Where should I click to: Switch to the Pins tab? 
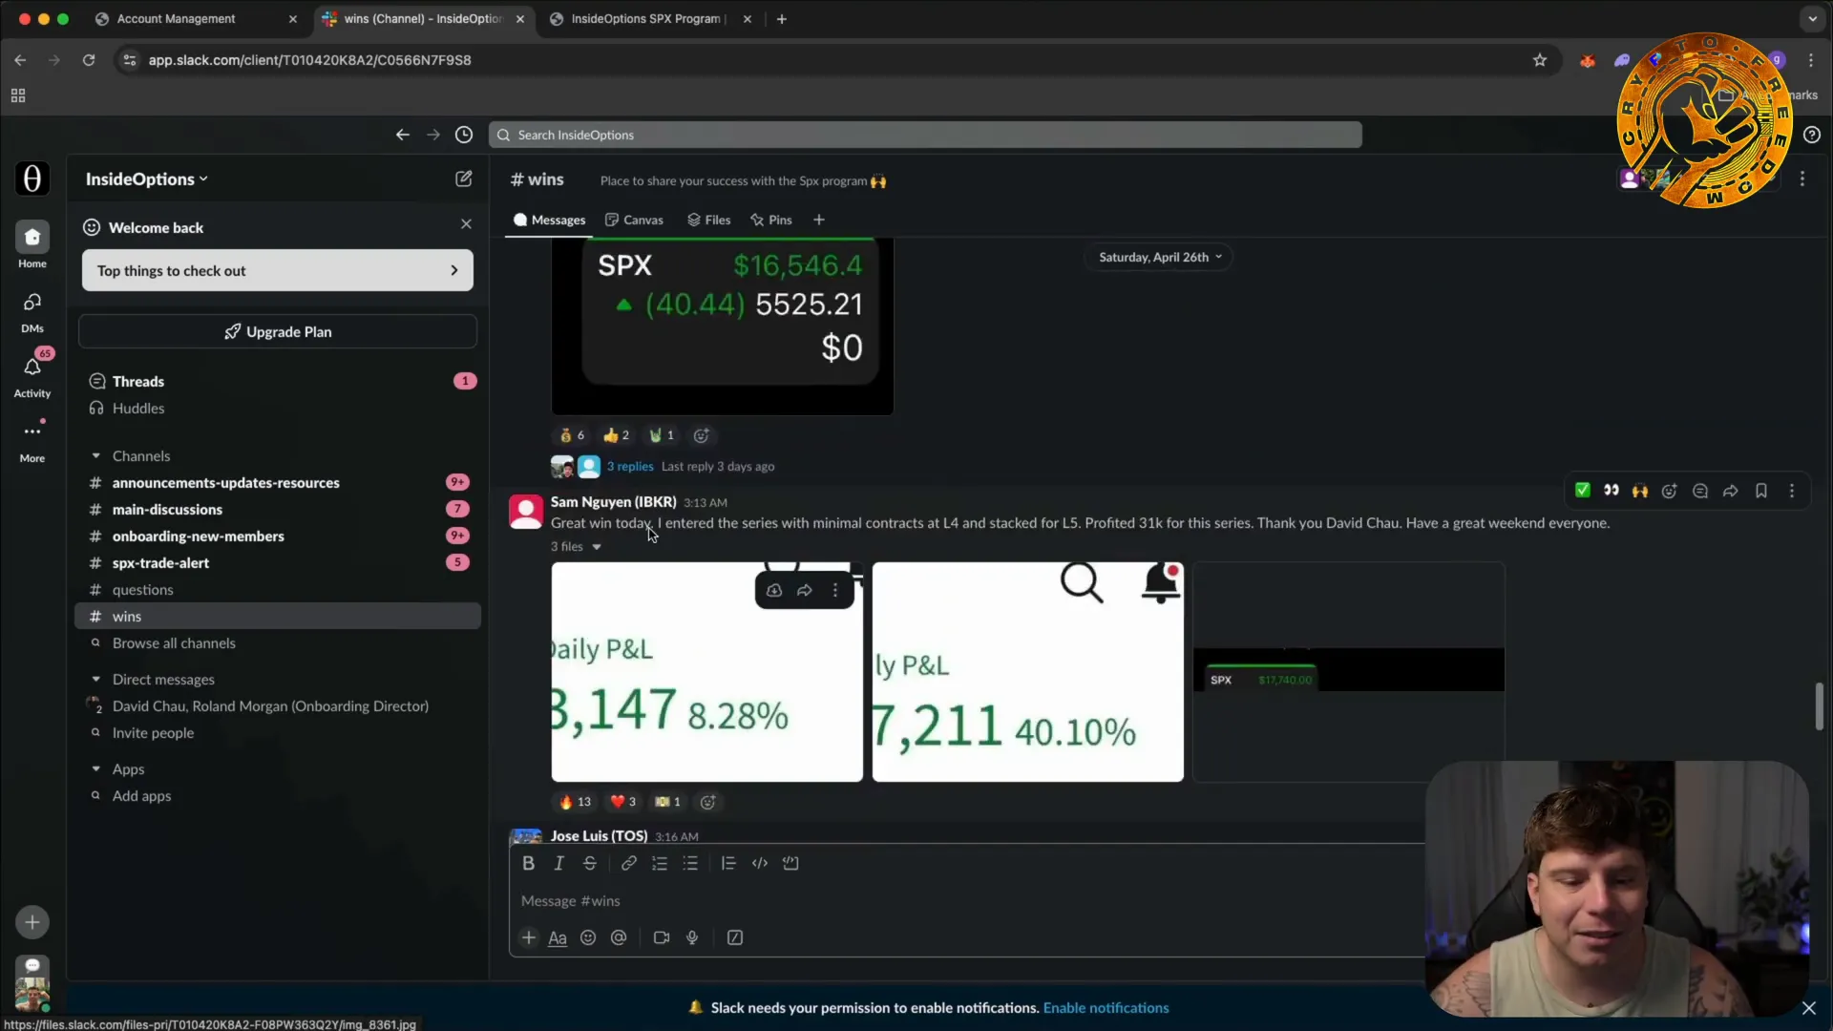tap(770, 221)
